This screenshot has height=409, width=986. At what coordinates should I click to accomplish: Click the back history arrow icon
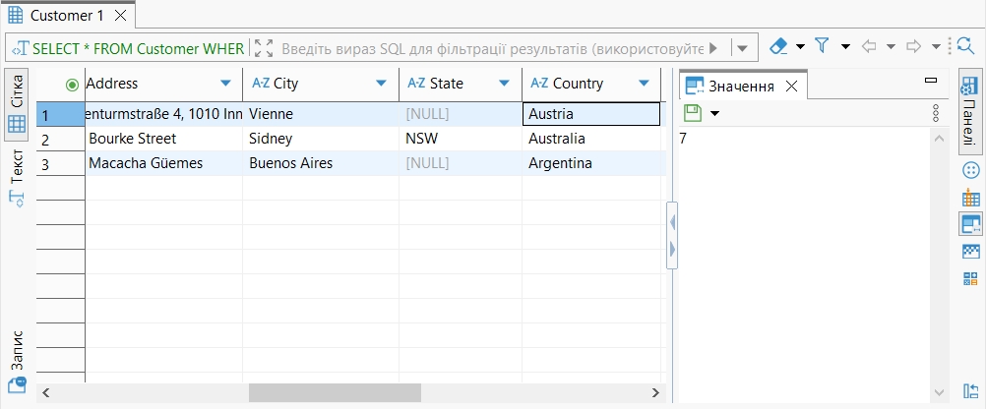click(869, 46)
